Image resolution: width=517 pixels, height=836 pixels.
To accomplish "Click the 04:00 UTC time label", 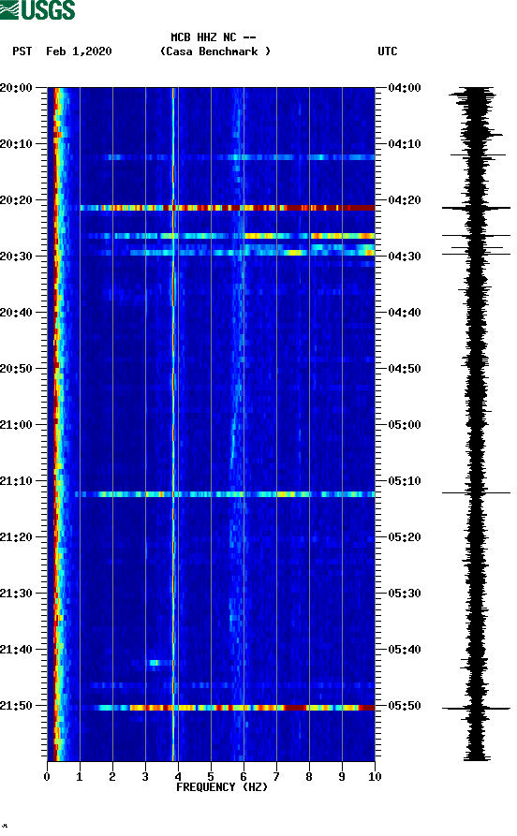I will pyautogui.click(x=405, y=87).
